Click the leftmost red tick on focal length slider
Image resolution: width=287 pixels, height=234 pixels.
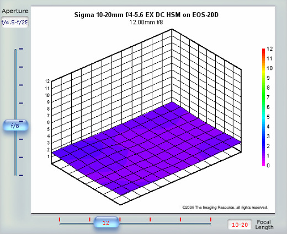60,219
